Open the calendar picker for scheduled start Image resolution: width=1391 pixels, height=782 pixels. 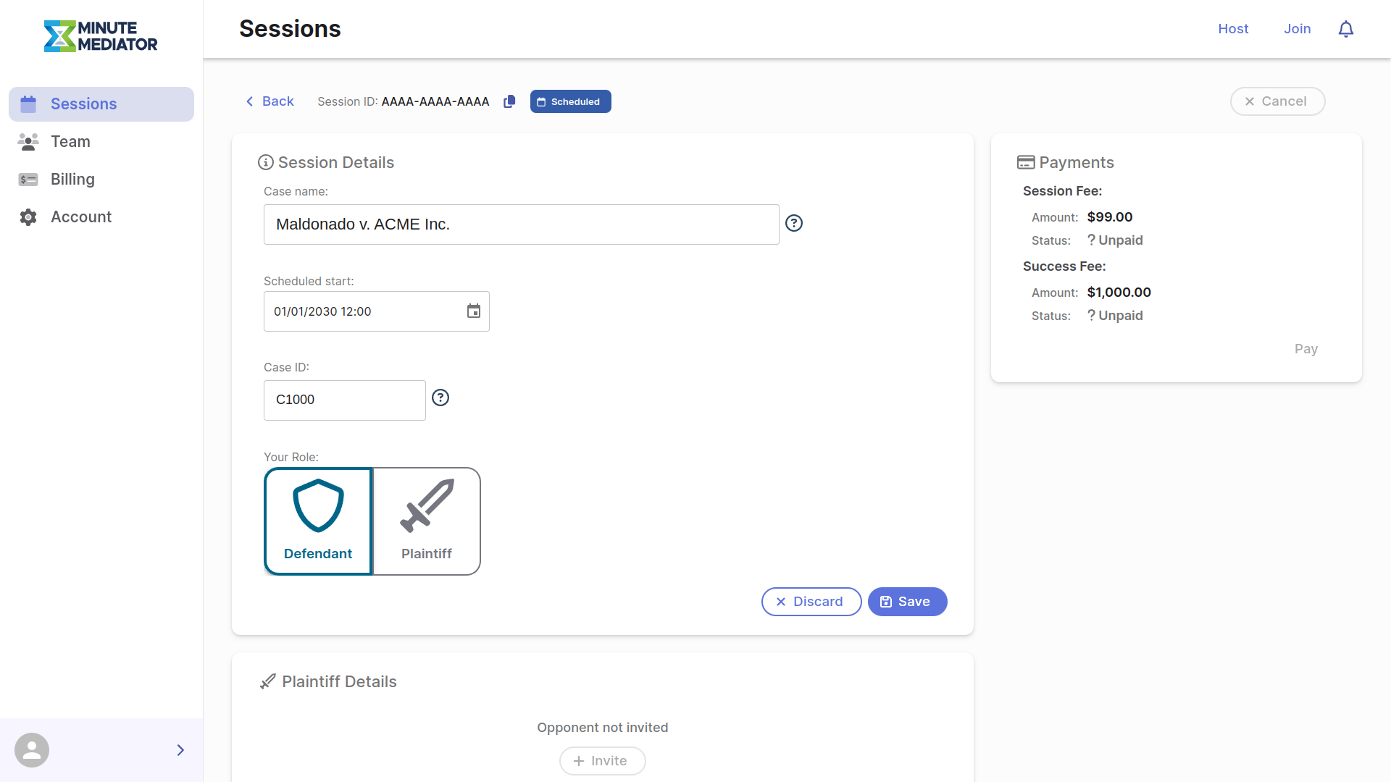pyautogui.click(x=474, y=311)
